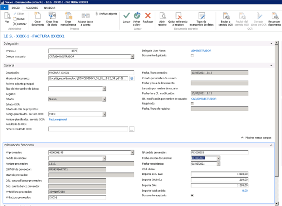The height and width of the screenshot is (206, 282).
Task: Click Nº factura proveedor field
Action: click(77, 198)
